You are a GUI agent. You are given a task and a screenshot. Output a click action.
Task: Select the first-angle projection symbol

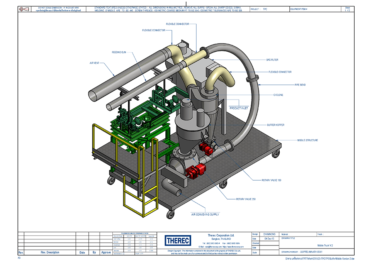click(x=23, y=9)
